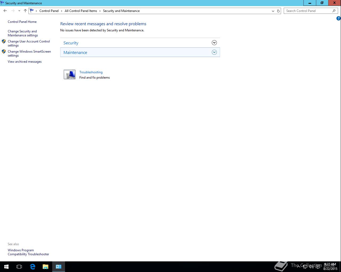Restore down the Security and Maintenance window
Viewport: 341px width, 272px height.
click(322, 3)
